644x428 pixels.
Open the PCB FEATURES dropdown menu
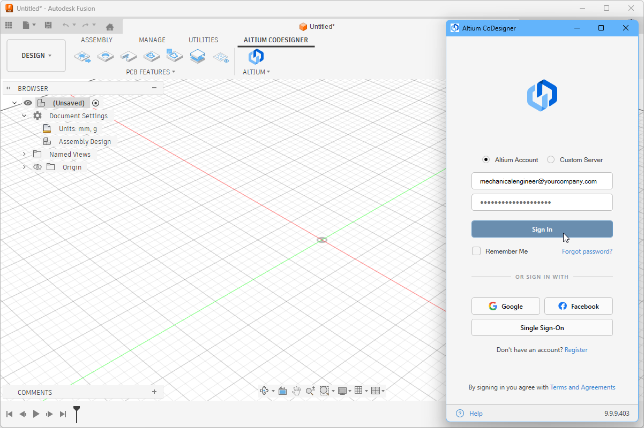point(151,72)
